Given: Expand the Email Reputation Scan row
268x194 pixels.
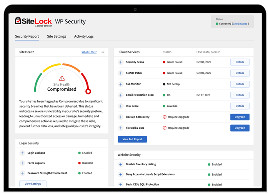Looking at the screenshot, I should pos(121,95).
